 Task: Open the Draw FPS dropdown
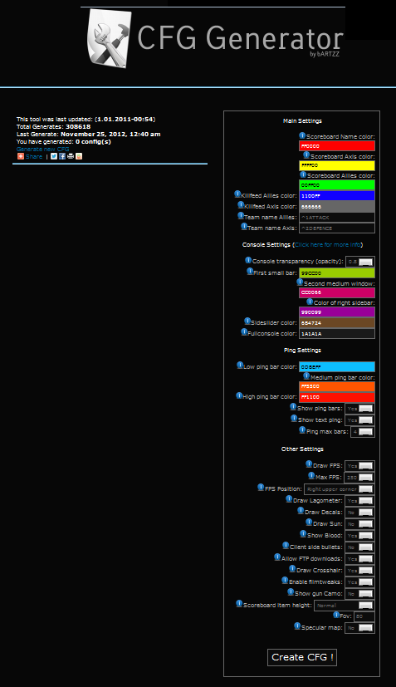click(359, 466)
